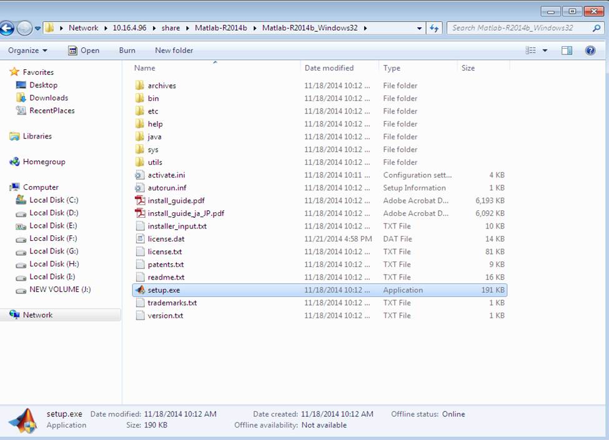Expand the change view options arrow

[x=545, y=51]
